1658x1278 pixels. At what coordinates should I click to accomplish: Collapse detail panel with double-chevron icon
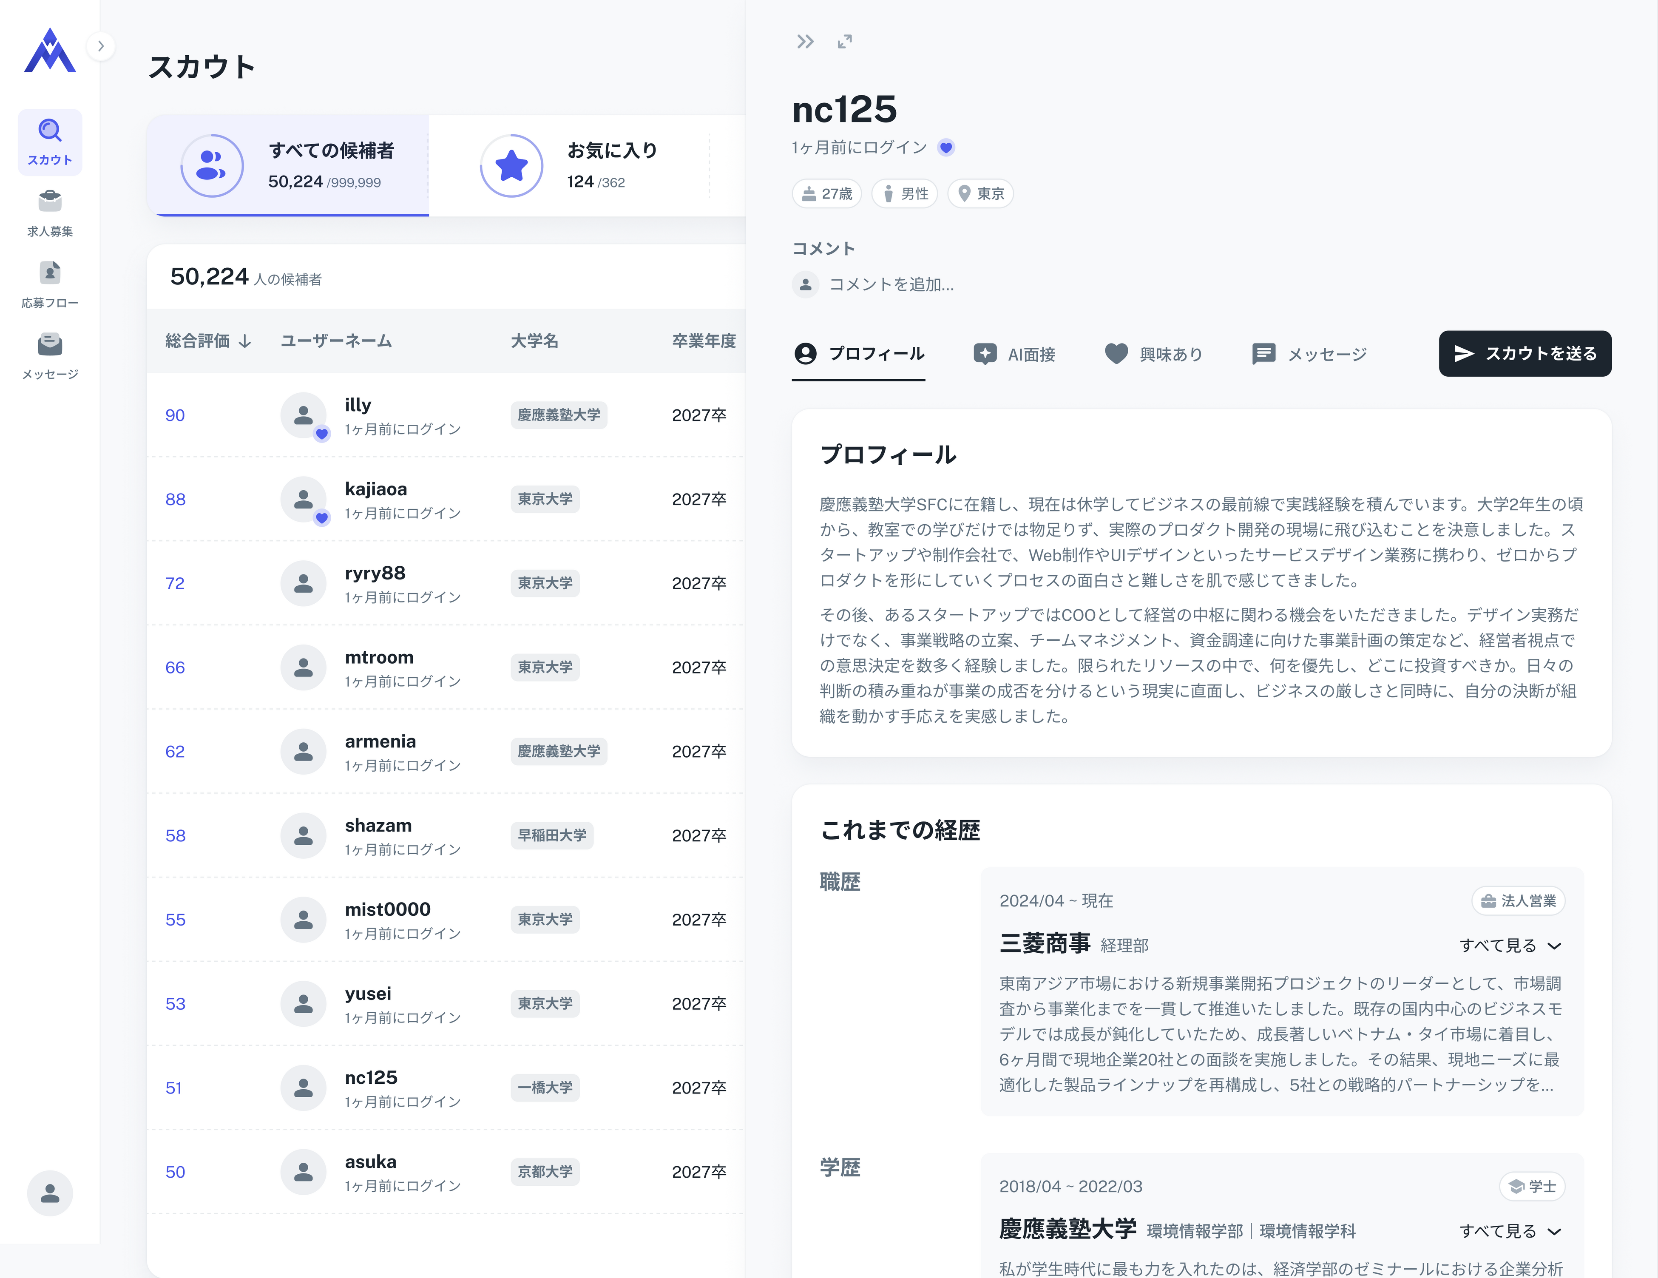coord(805,42)
